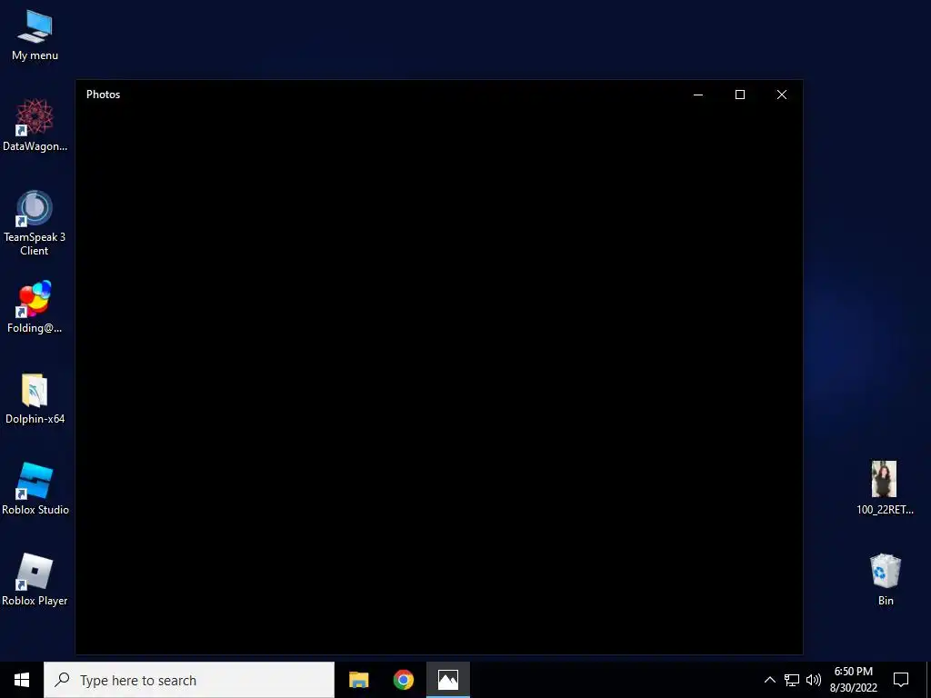Click the Photos window title text
Image resolution: width=931 pixels, height=698 pixels.
click(104, 95)
